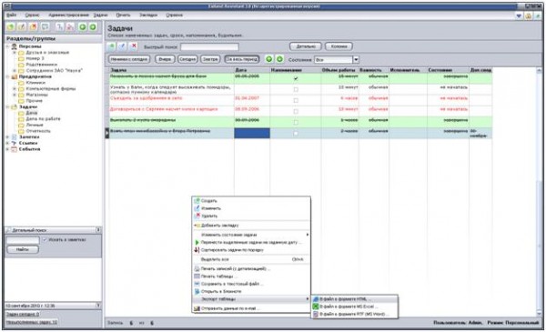Toggle reminder checkbox for the Выкопать 2 куста row
This screenshot has width=546, height=332.
pos(296,122)
